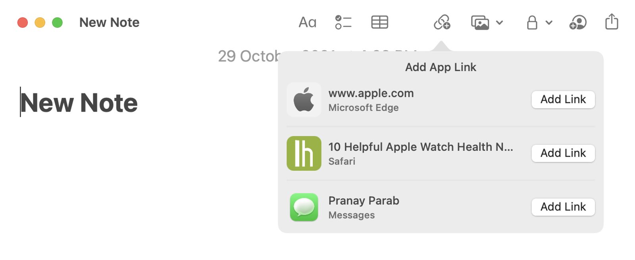Click into the New Note title text
This screenshot has width=635, height=260.
[79, 103]
